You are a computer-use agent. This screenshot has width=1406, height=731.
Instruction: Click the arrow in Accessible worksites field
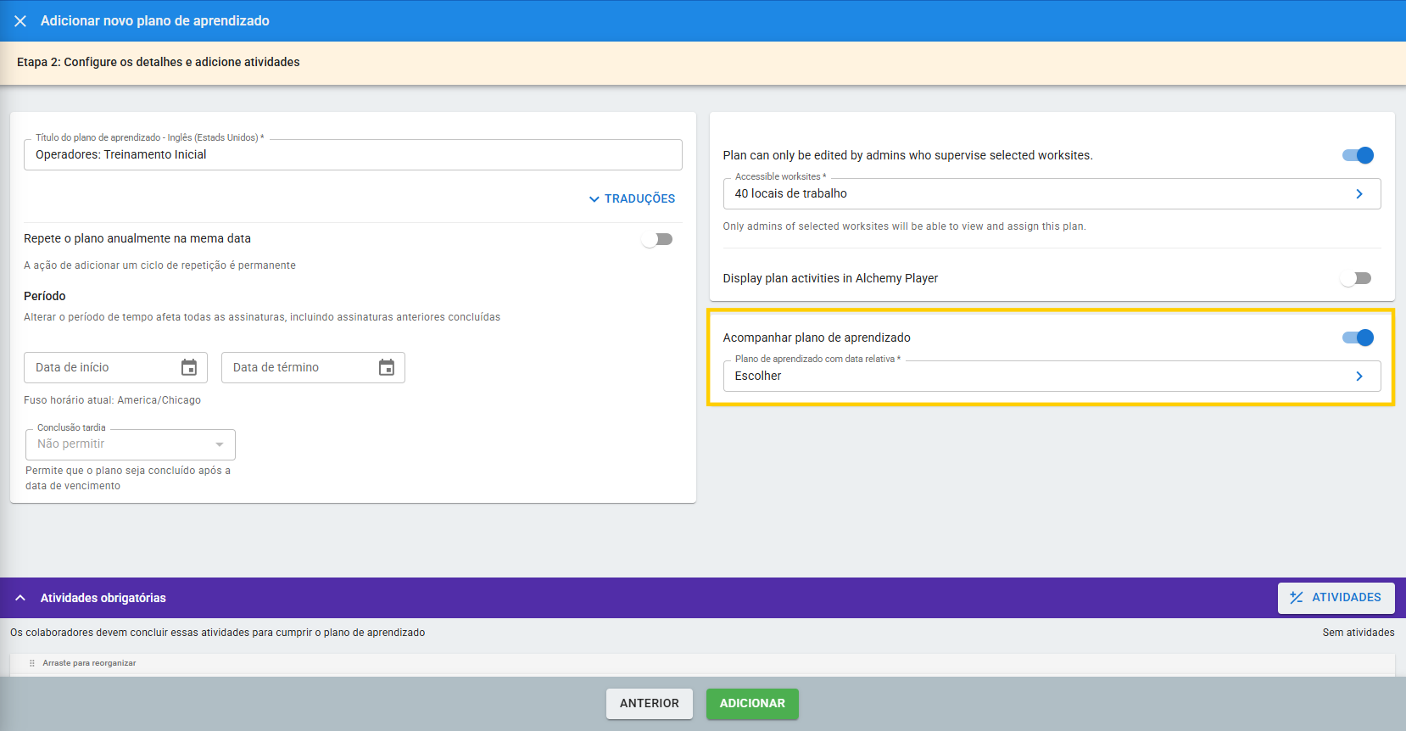1359,194
